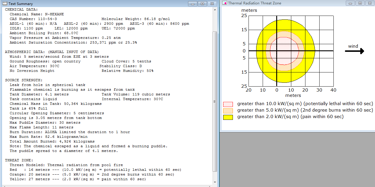Click 'Max Burn Rate: 82.6 kilograms/min' line
The height and width of the screenshot is (187, 375).
pyautogui.click(x=49, y=137)
